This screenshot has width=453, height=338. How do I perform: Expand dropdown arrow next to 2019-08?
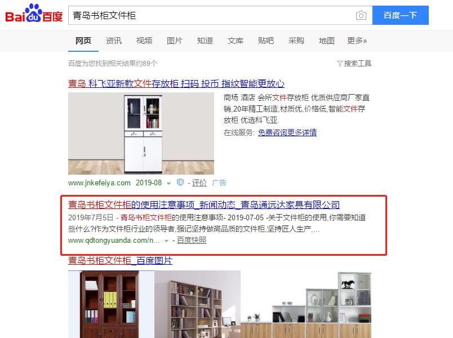tap(168, 184)
